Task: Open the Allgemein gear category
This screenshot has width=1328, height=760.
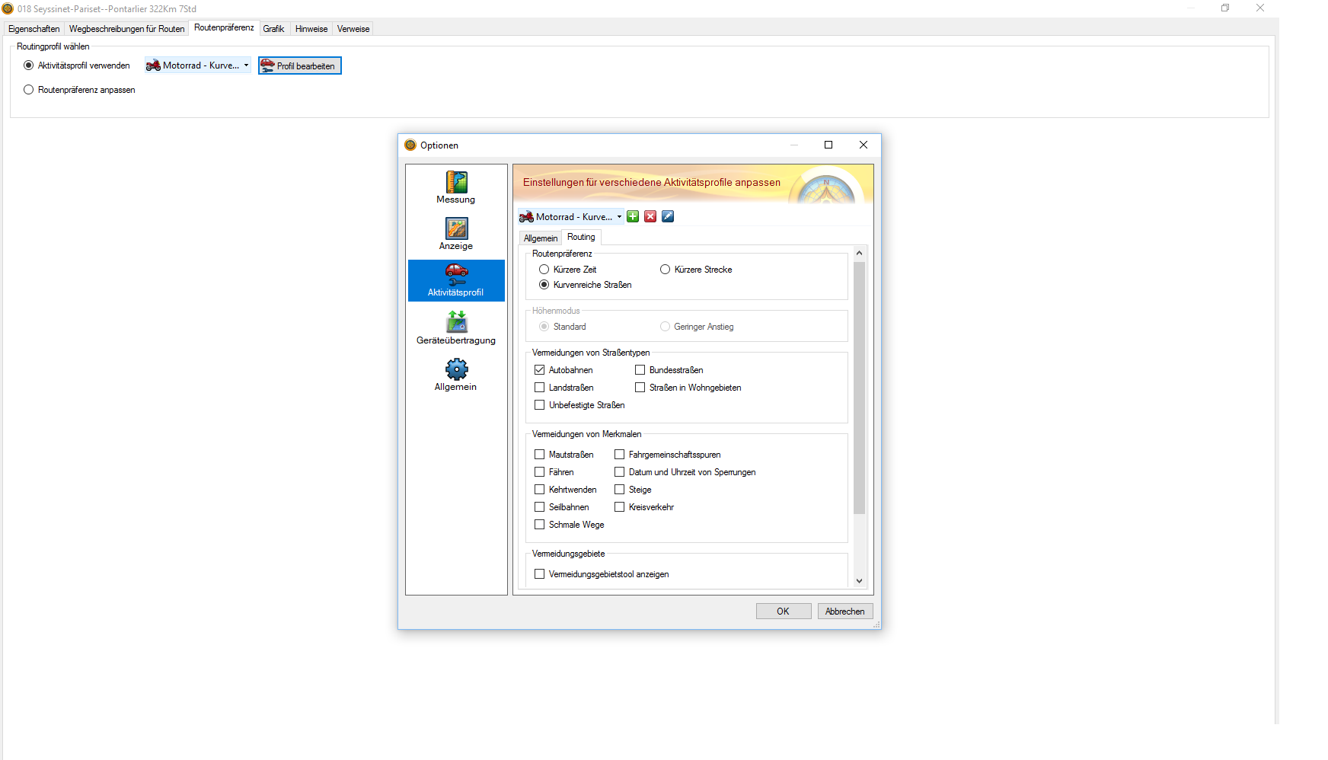Action: coord(456,375)
